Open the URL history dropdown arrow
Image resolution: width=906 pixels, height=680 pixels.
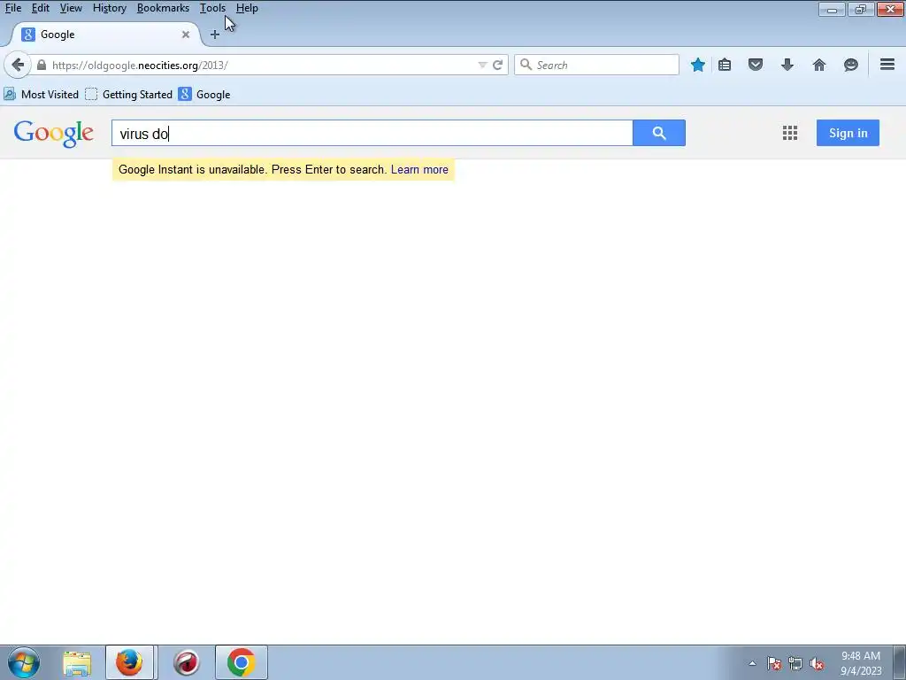click(x=482, y=65)
